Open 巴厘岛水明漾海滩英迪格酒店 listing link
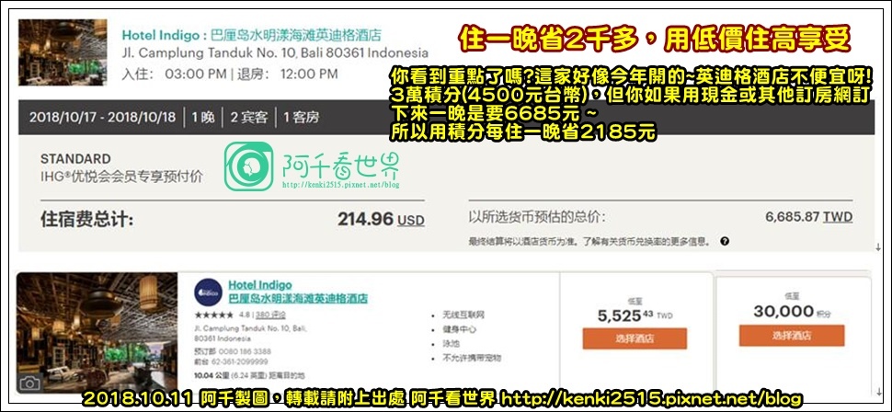892x412 pixels. point(298,298)
